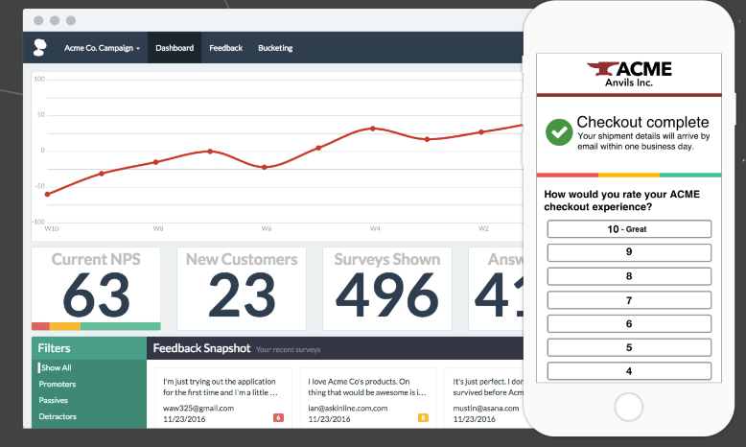The width and height of the screenshot is (746, 447).
Task: Select rating 7 in the survey
Action: point(629,300)
